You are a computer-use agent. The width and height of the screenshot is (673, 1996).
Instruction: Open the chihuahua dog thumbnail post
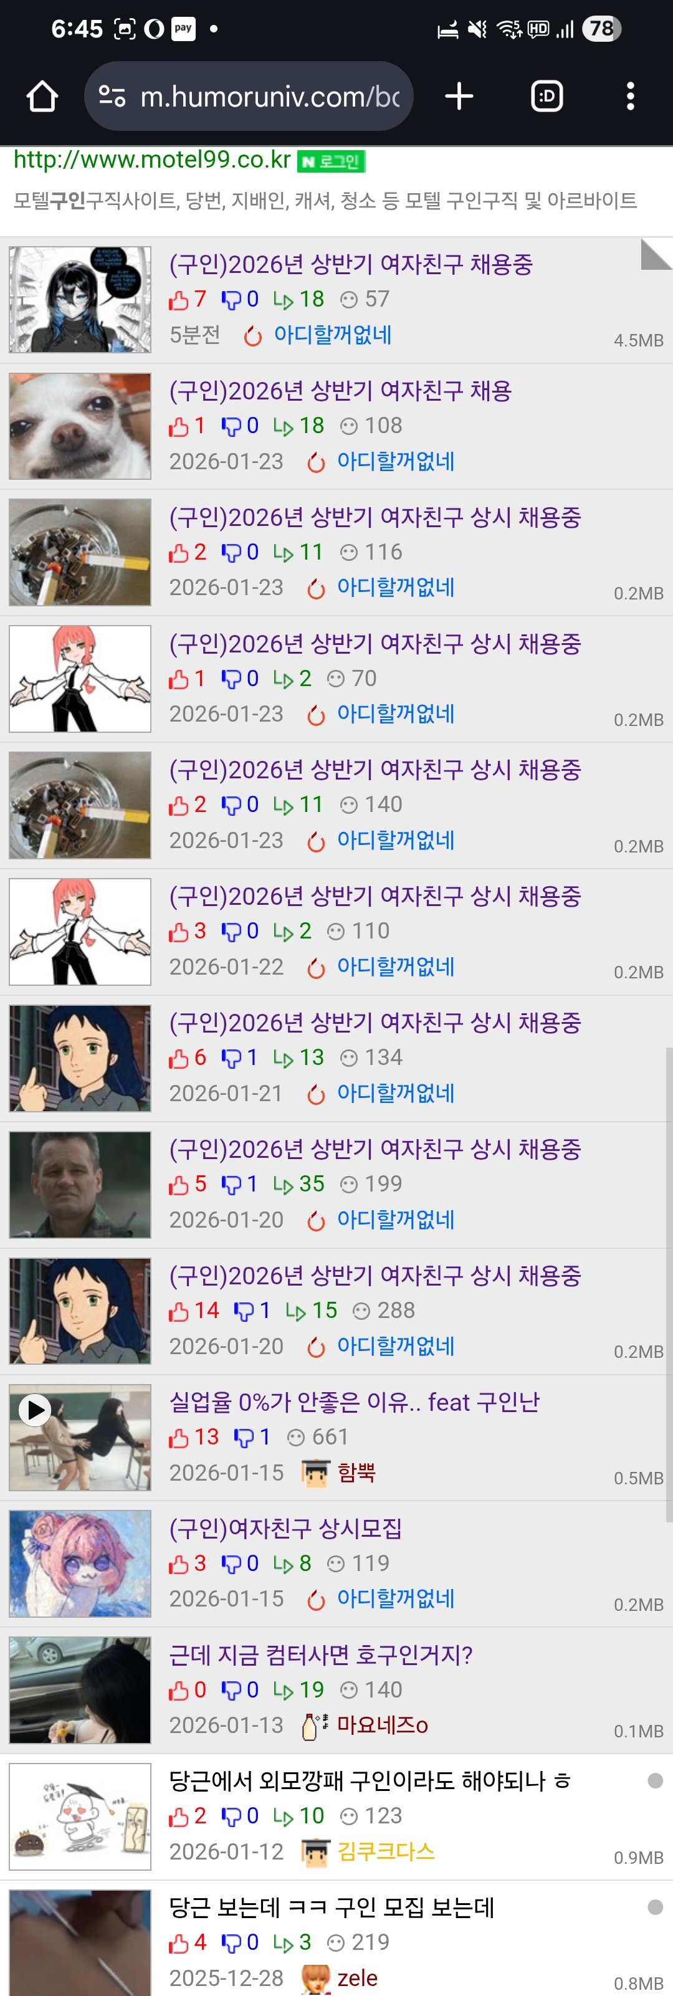click(x=80, y=426)
